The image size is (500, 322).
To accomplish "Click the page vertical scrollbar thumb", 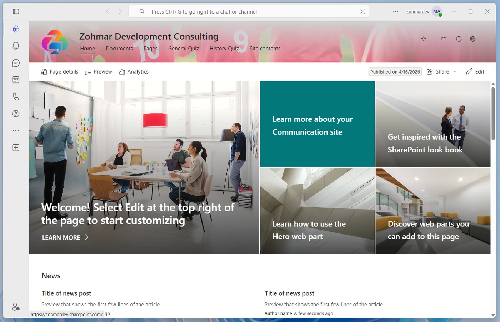I will [493, 113].
